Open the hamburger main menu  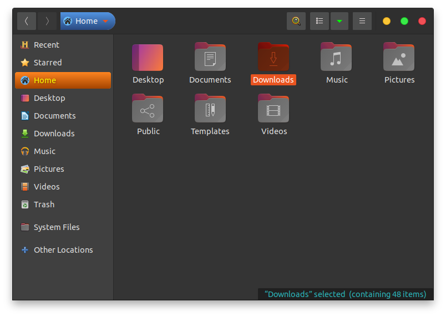pyautogui.click(x=362, y=21)
